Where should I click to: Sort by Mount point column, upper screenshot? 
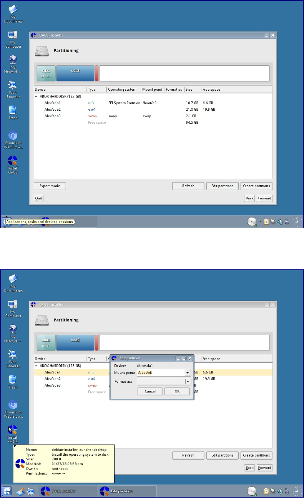coord(153,90)
